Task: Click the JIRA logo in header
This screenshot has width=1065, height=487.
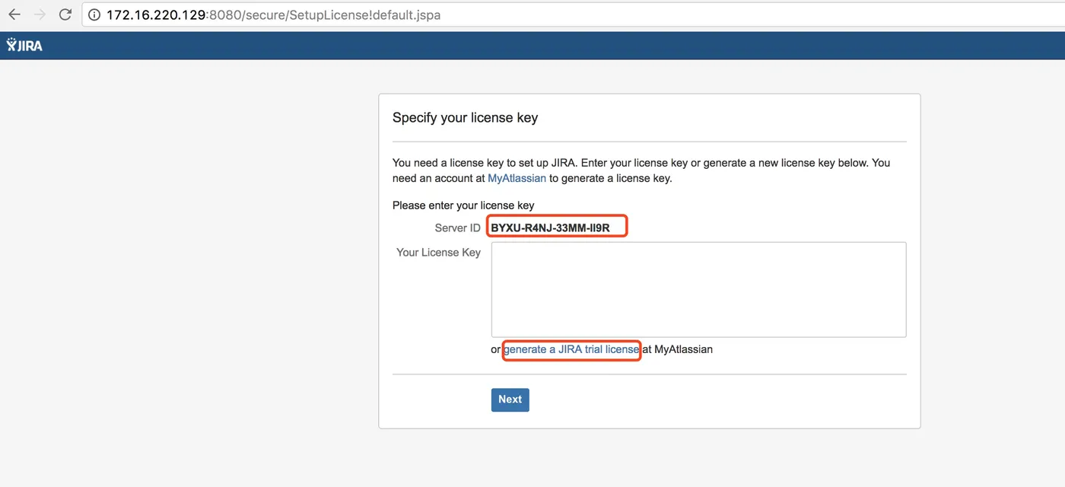Action: coord(24,45)
